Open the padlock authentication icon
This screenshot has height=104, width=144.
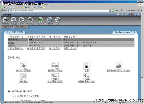click(87, 66)
